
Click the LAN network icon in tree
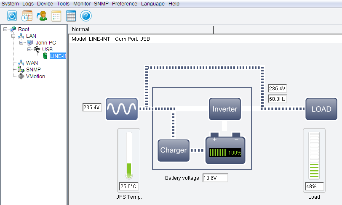[x=21, y=36]
